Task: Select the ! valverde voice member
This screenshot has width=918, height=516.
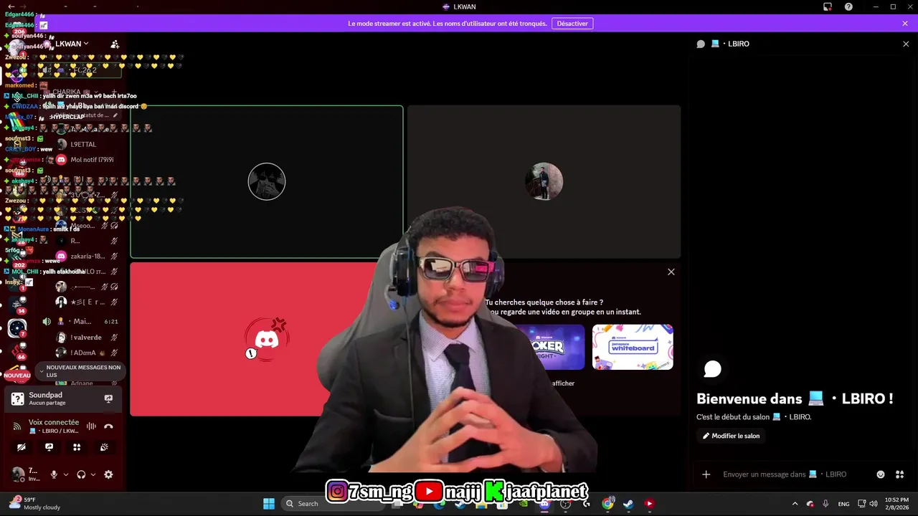Action: [86, 338]
